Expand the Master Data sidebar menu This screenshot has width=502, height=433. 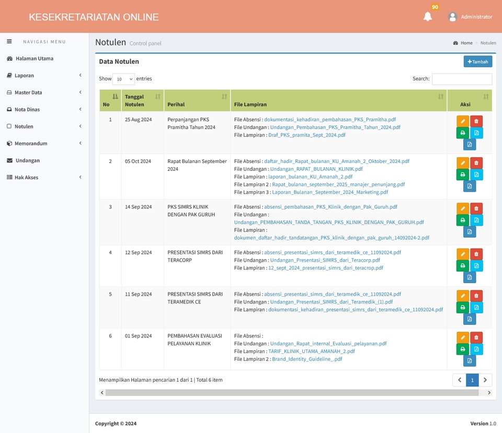tap(44, 92)
